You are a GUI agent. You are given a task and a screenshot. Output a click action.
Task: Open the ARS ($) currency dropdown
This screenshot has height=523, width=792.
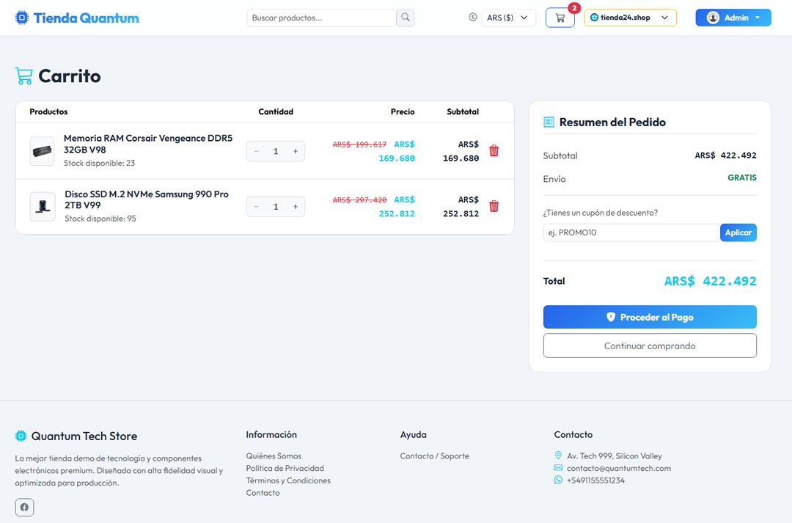508,18
